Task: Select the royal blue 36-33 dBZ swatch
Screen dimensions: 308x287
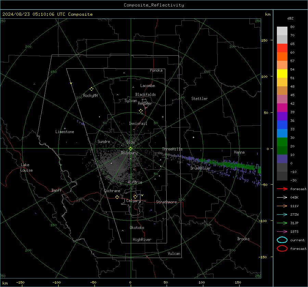Action: [282, 125]
